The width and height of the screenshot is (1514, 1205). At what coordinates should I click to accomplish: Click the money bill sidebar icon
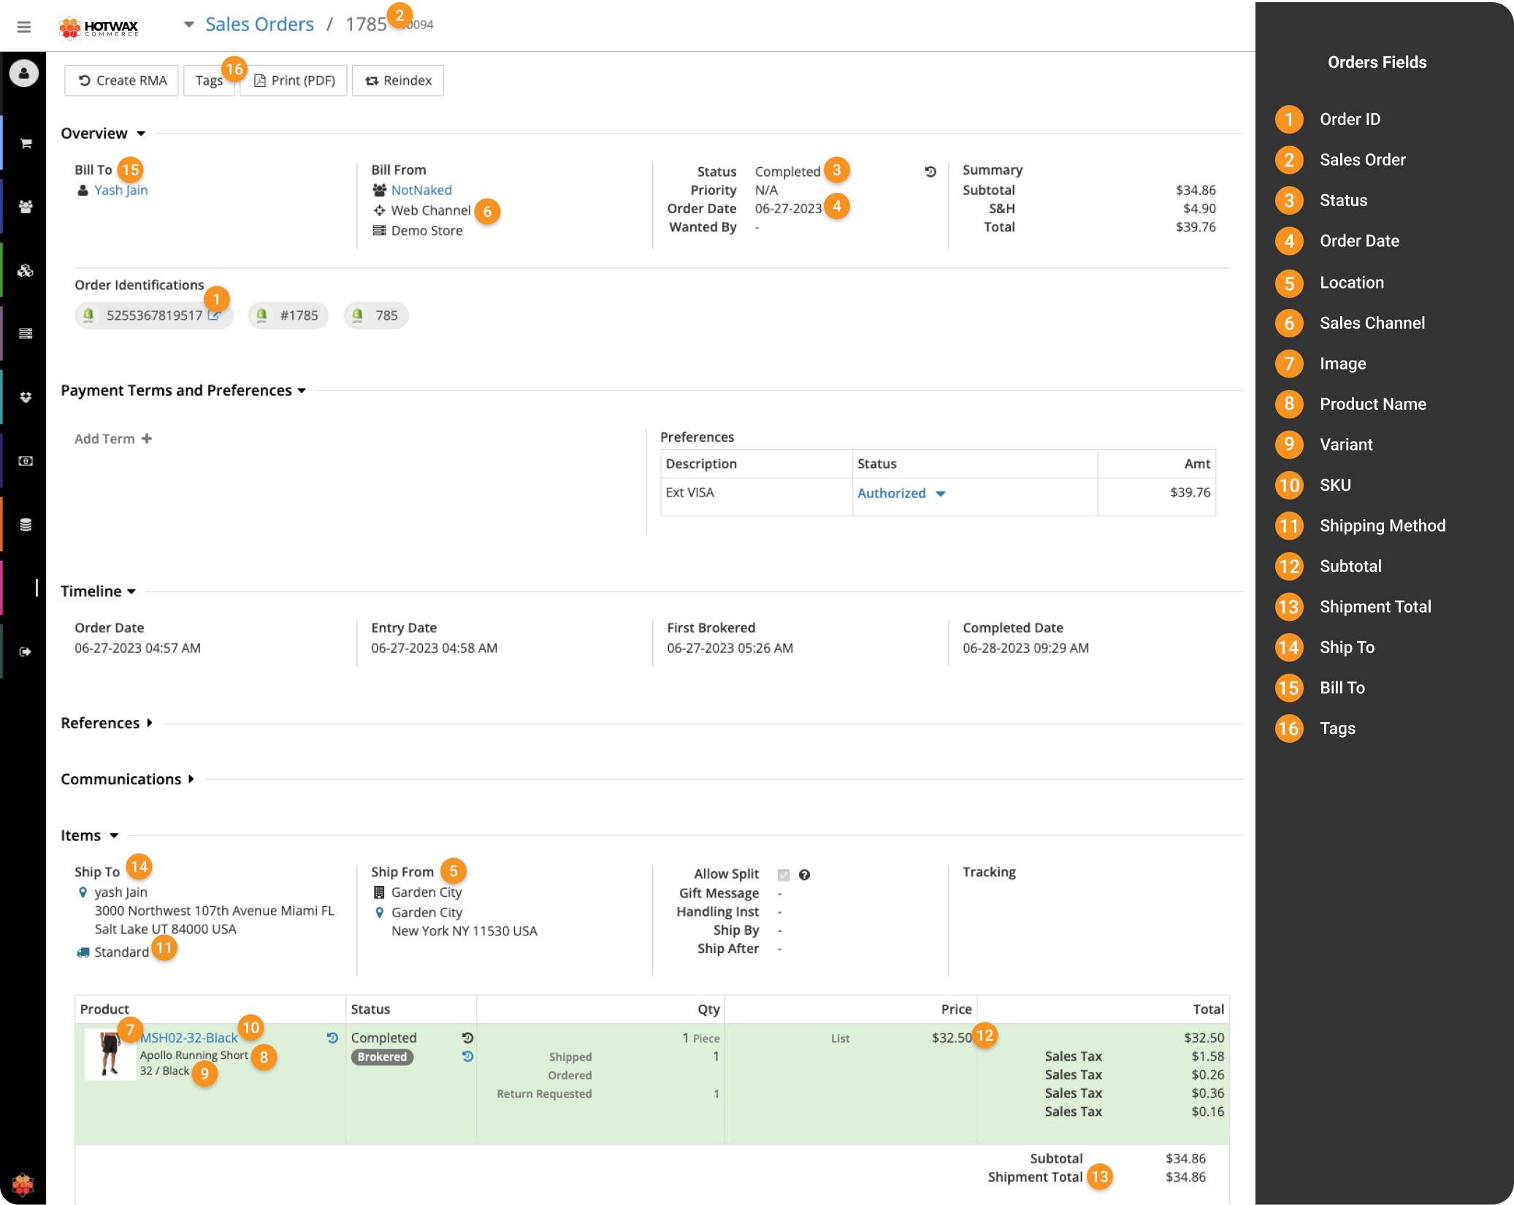coord(26,461)
